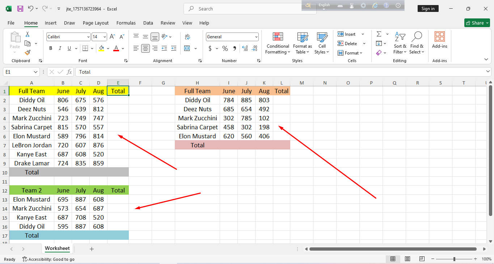Expand the Name Box dropdown arrow
The height and width of the screenshot is (264, 494).
(35, 72)
